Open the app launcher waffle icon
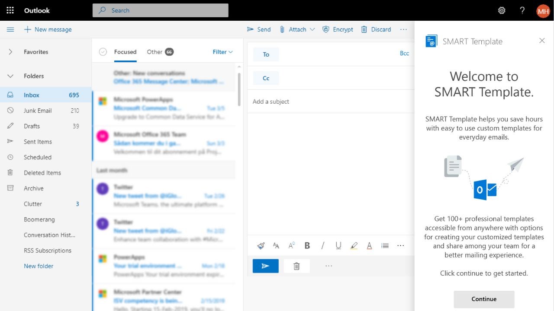Viewport: 554px width, 311px height. coord(10,10)
